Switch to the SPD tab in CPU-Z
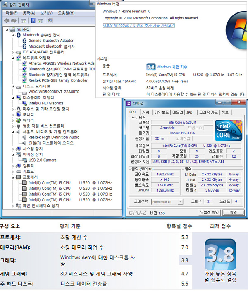Viewport: 248px width, 291px height. click(189, 112)
